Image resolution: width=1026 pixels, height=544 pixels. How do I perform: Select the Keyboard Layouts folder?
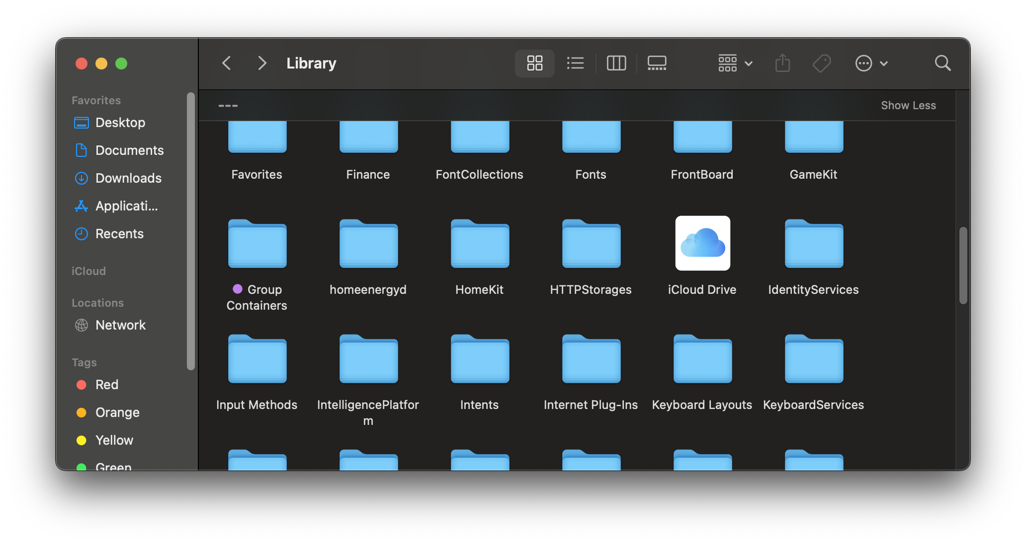702,359
